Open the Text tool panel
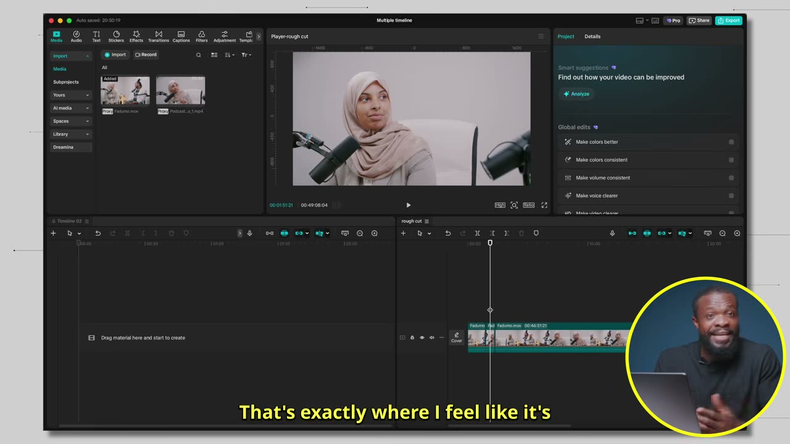Image resolution: width=790 pixels, height=444 pixels. pos(96,36)
